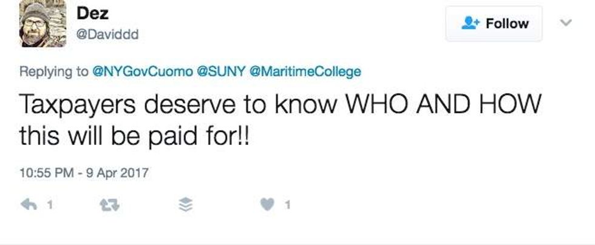The width and height of the screenshot is (595, 245).
Task: Click the 'Replying to' label
Action: pos(53,72)
